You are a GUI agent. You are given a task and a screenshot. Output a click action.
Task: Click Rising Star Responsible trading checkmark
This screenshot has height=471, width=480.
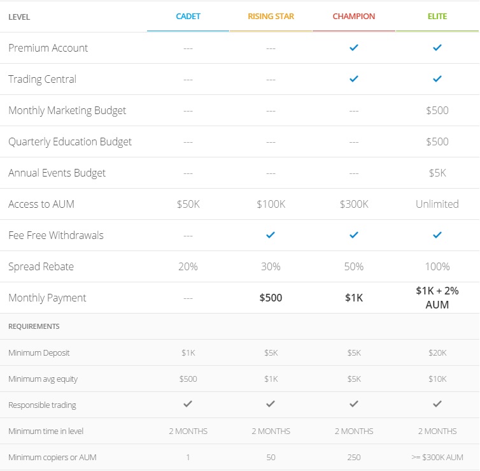point(271,404)
